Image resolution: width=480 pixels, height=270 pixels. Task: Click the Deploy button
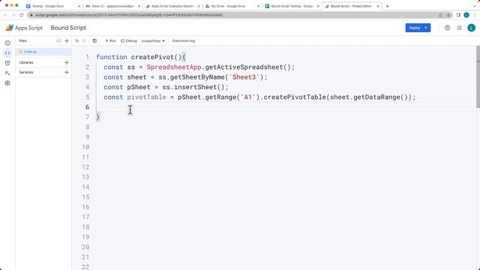click(x=418, y=28)
